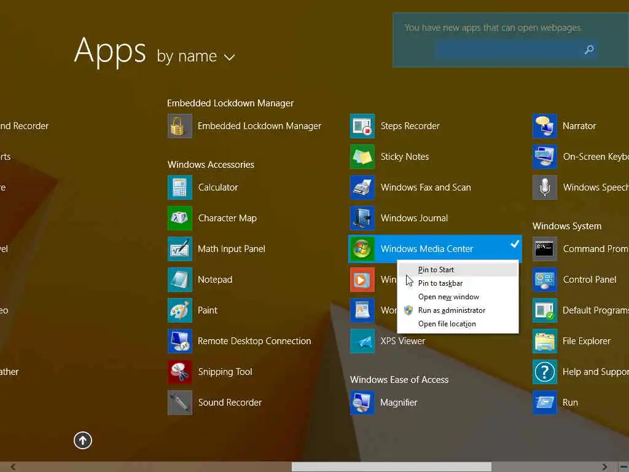Image resolution: width=629 pixels, height=472 pixels.
Task: Open Help and Support question mark icon
Action: click(x=545, y=372)
